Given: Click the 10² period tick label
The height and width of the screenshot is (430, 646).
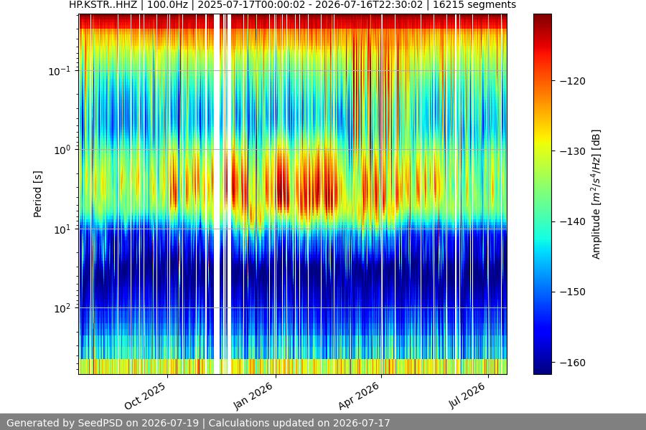Looking at the screenshot, I should (x=62, y=308).
